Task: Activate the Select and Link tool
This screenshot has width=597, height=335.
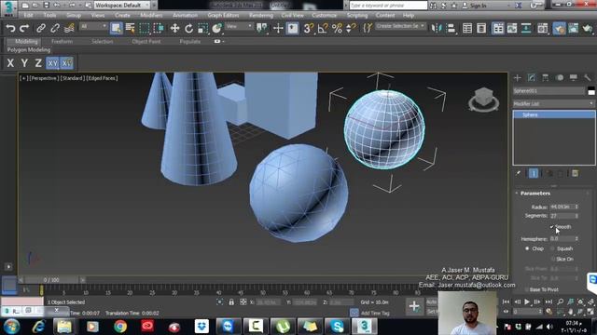Action: point(41,28)
